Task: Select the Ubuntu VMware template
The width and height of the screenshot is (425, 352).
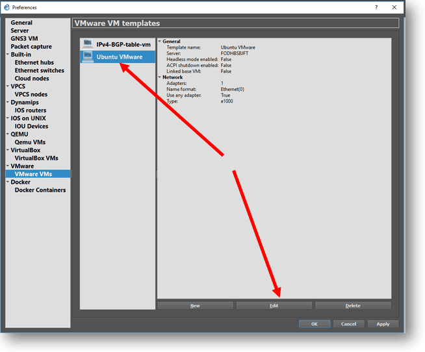Action: coord(118,57)
